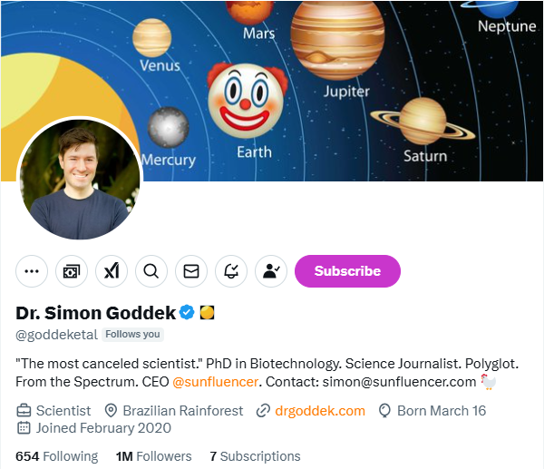Click the link chain icon beside drgoddek.com
544x469 pixels.
(263, 411)
